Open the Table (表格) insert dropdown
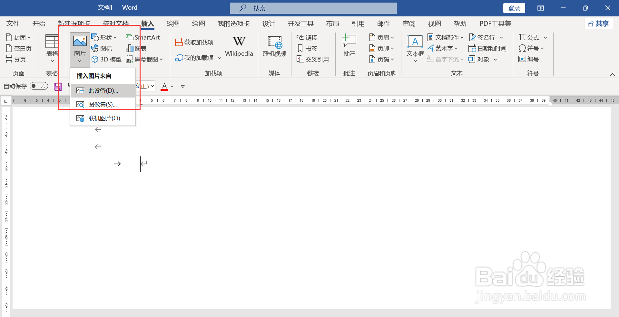Image resolution: width=619 pixels, height=317 pixels. click(x=52, y=49)
